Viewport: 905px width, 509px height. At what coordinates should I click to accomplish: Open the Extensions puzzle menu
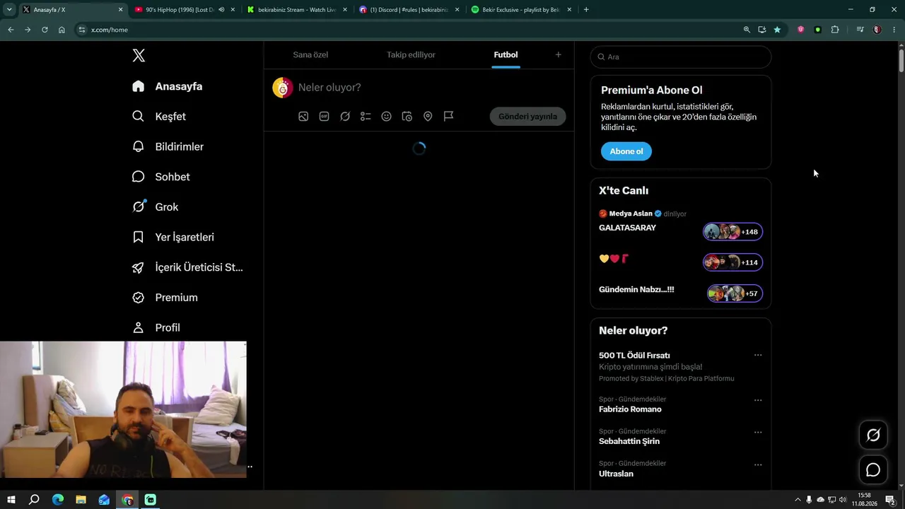click(835, 30)
